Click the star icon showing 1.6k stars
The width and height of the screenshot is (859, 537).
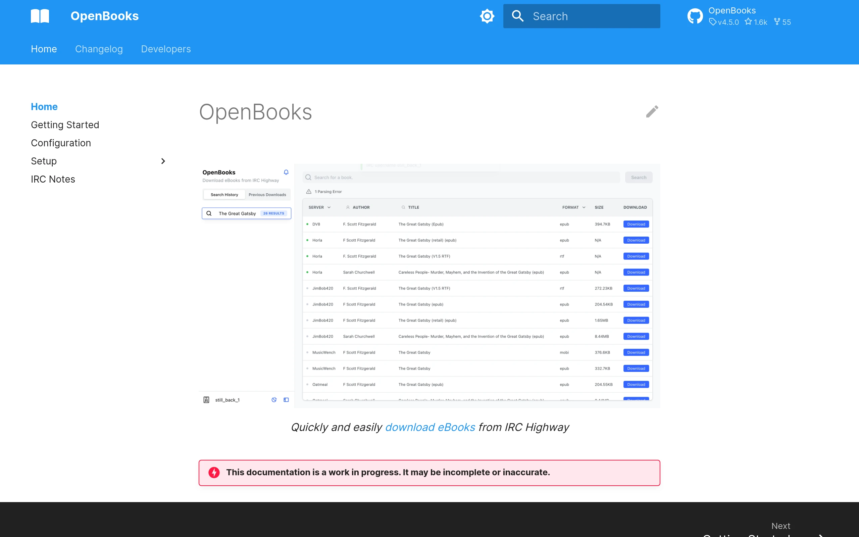(749, 22)
